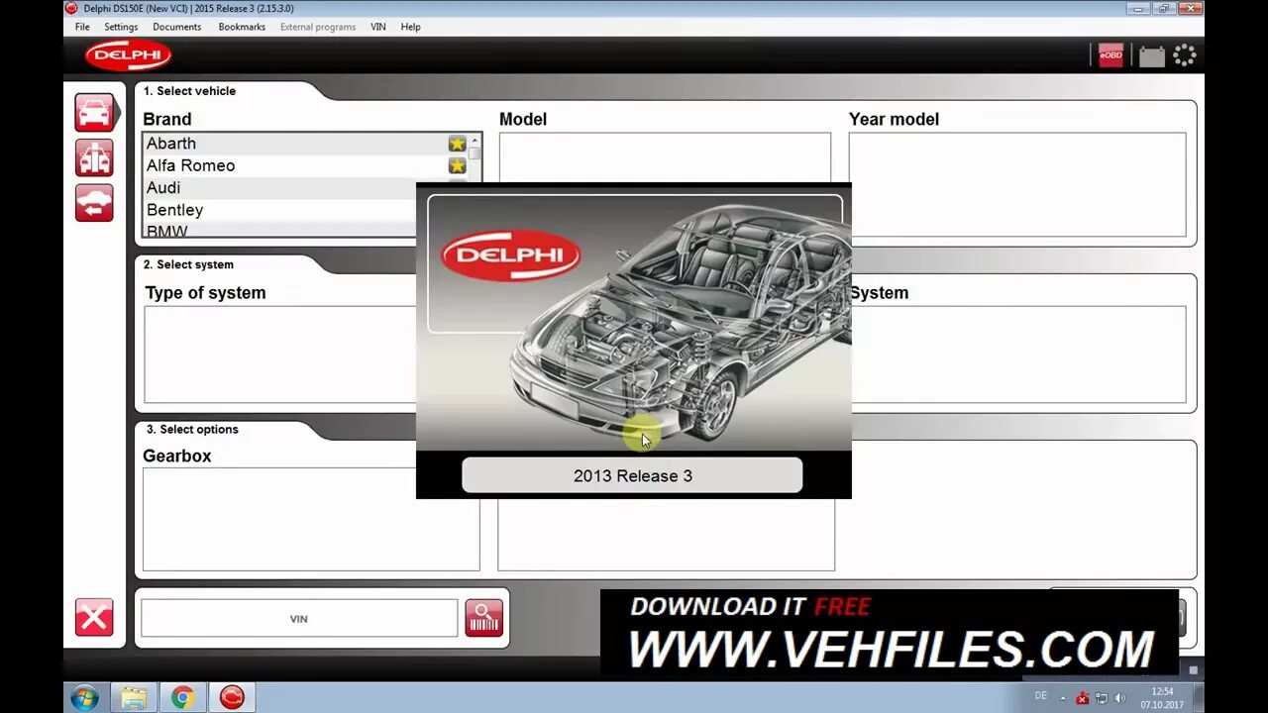The width and height of the screenshot is (1268, 713).
Task: Open the Windows Start menu
Action: (x=84, y=697)
